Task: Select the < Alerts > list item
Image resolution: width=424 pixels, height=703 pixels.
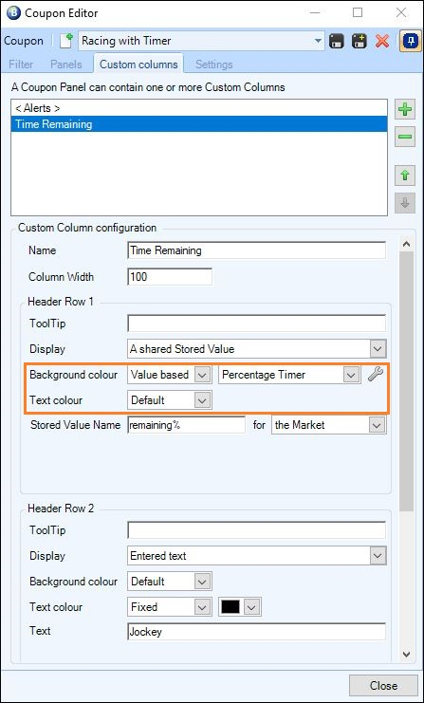Action: (x=199, y=108)
